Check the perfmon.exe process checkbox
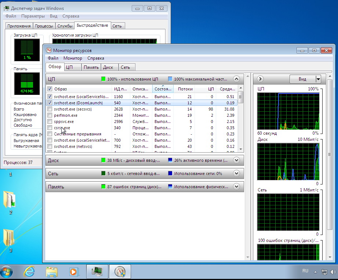Screen dimensions: 338x280 coord(50,115)
